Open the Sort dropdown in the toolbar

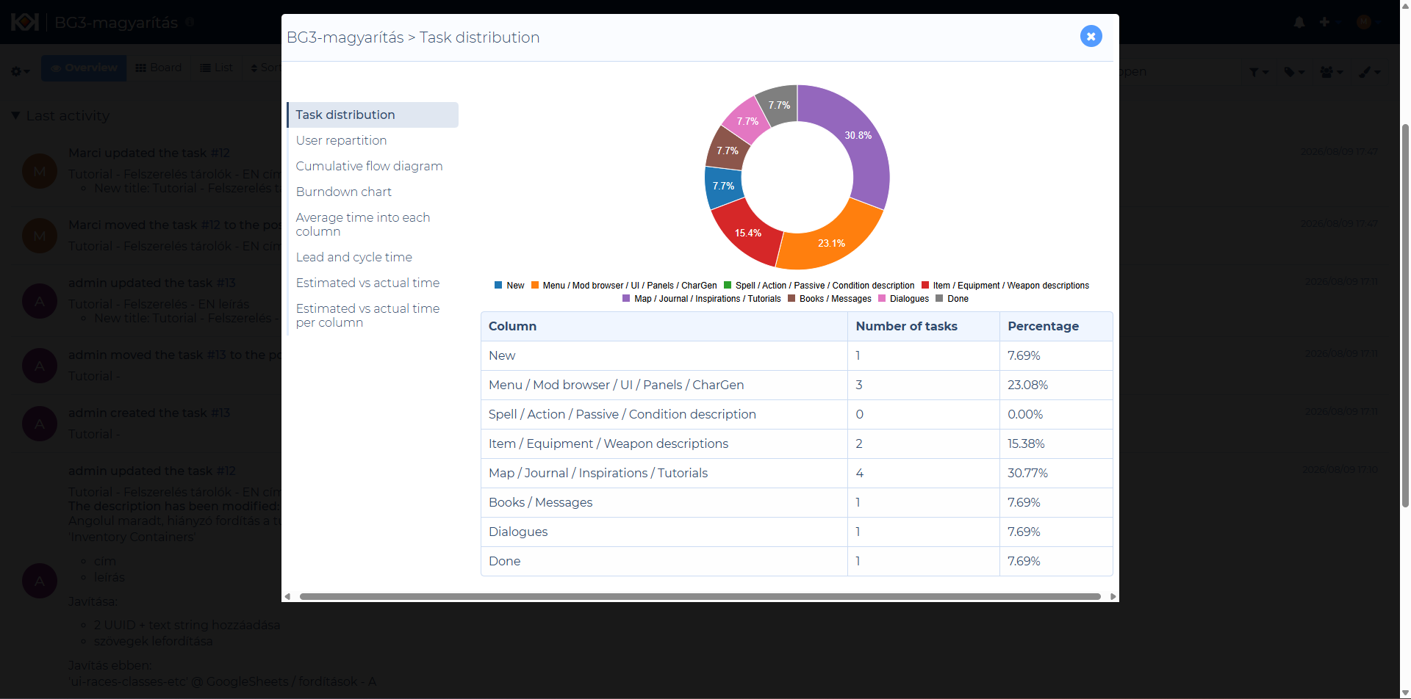tap(265, 68)
